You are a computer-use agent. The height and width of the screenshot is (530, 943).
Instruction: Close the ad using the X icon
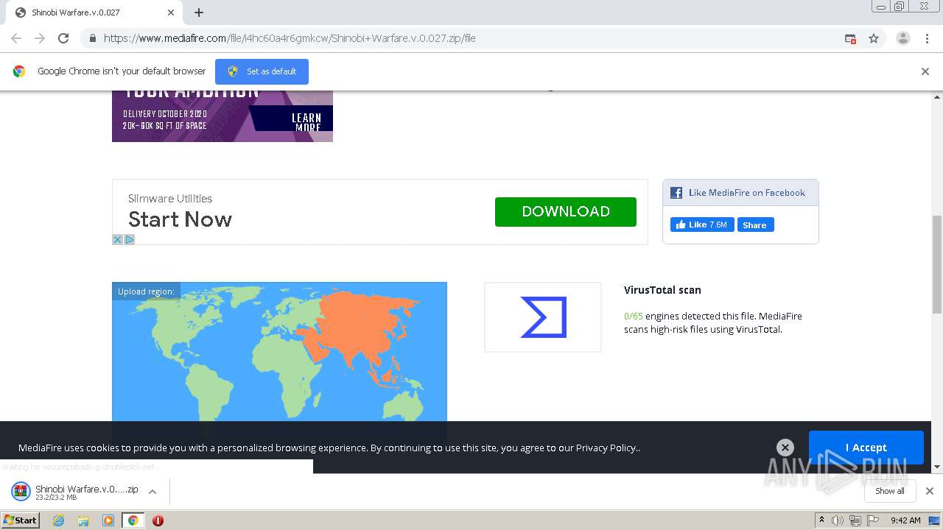[x=117, y=239]
